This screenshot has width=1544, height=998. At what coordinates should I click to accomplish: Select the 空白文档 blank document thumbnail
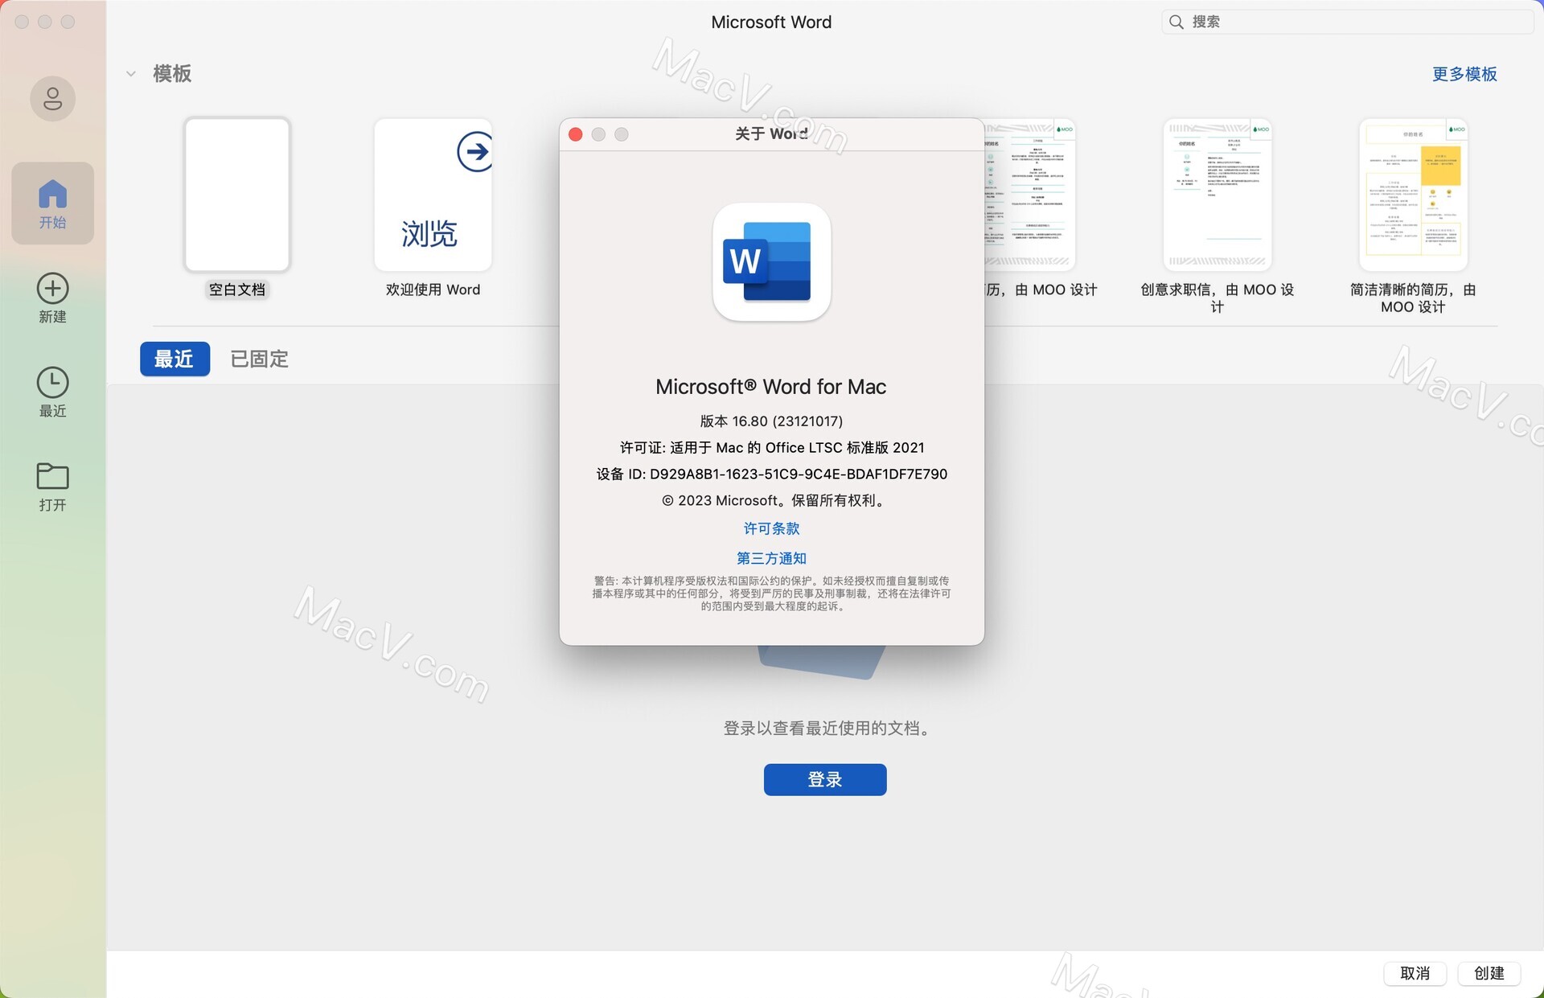tap(236, 195)
